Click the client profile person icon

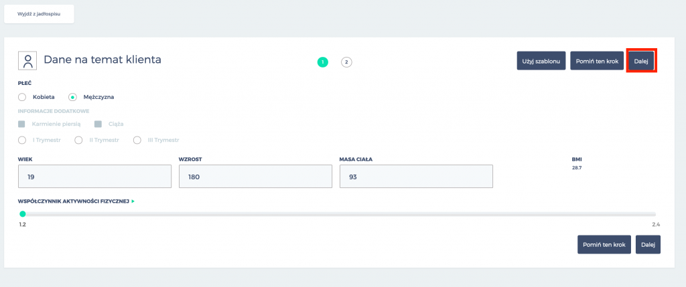click(x=28, y=61)
